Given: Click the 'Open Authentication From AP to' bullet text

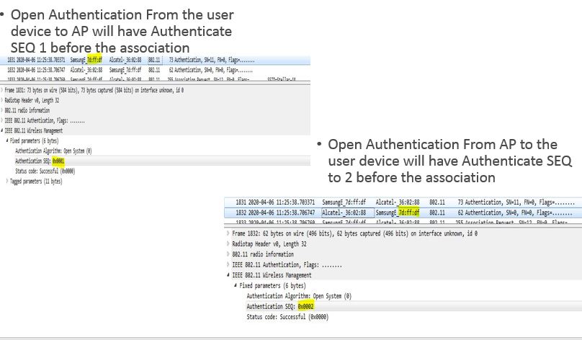Looking at the screenshot, I should pyautogui.click(x=449, y=161).
